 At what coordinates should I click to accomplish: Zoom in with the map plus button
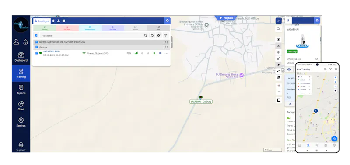(279, 86)
